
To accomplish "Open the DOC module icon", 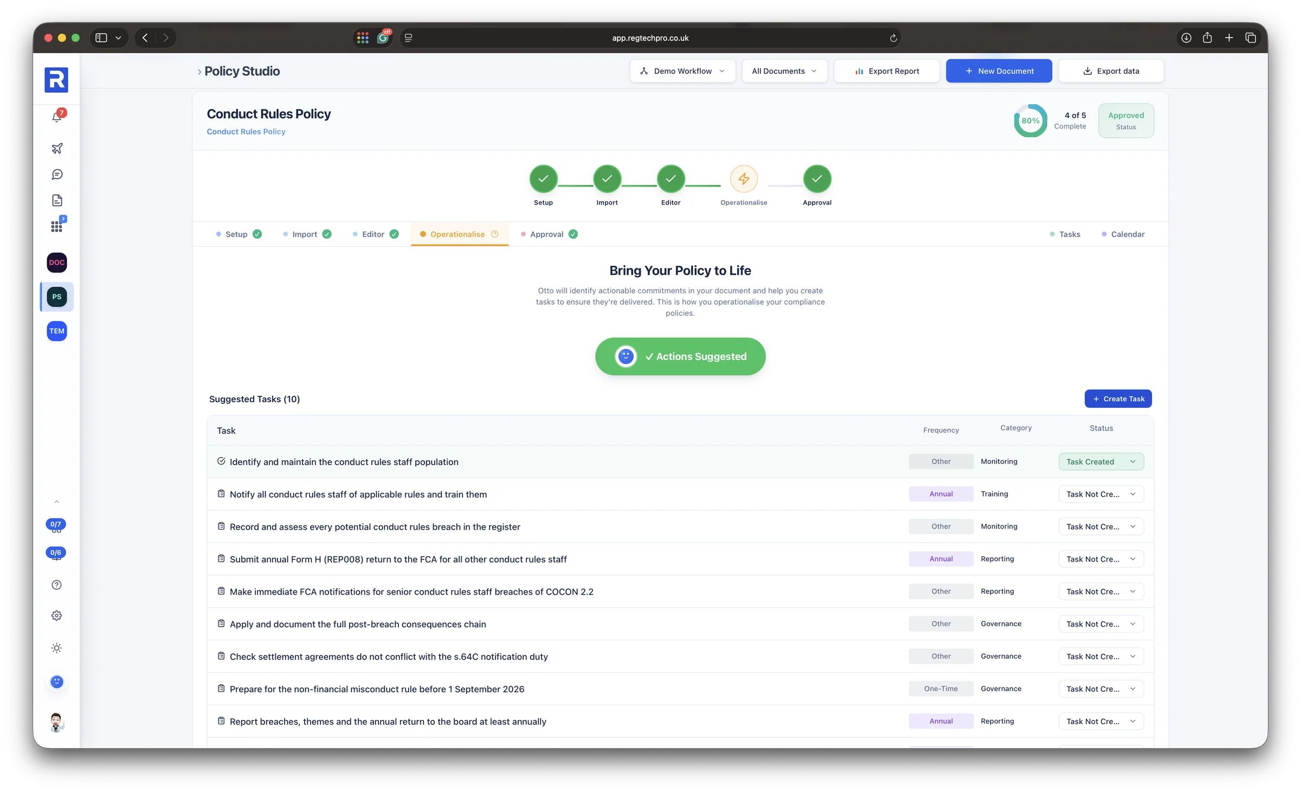I will coord(57,262).
